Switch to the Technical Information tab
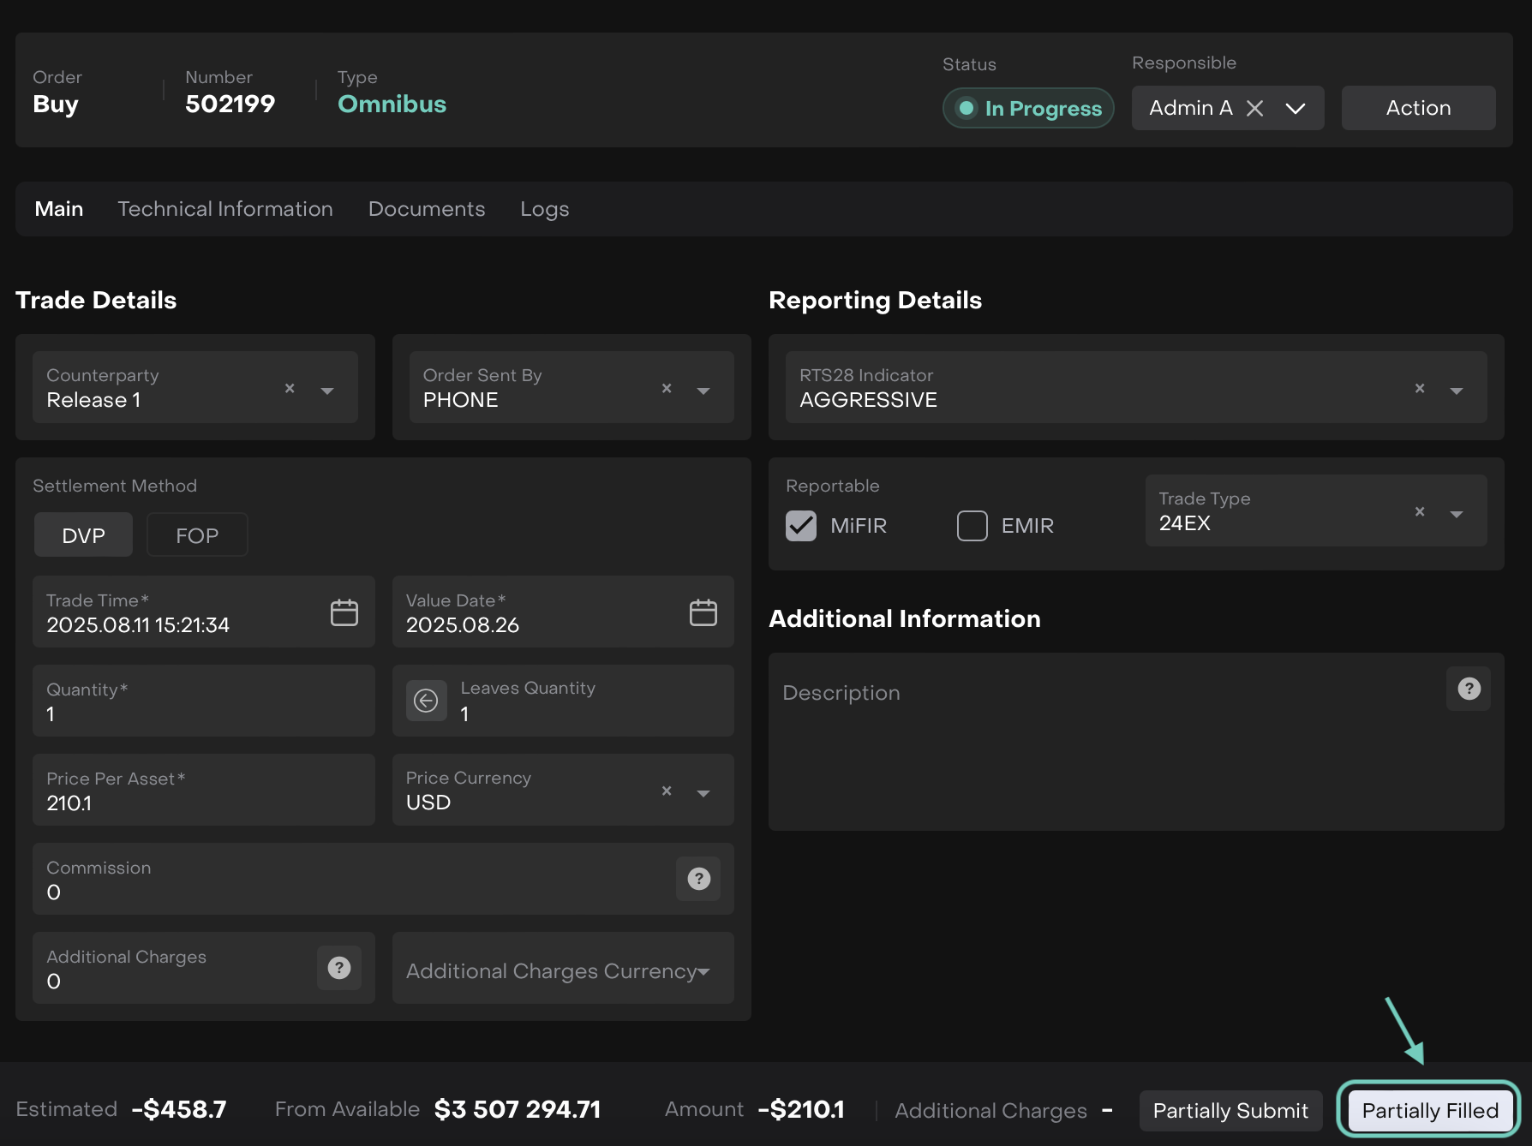Image resolution: width=1532 pixels, height=1146 pixels. coord(225,209)
